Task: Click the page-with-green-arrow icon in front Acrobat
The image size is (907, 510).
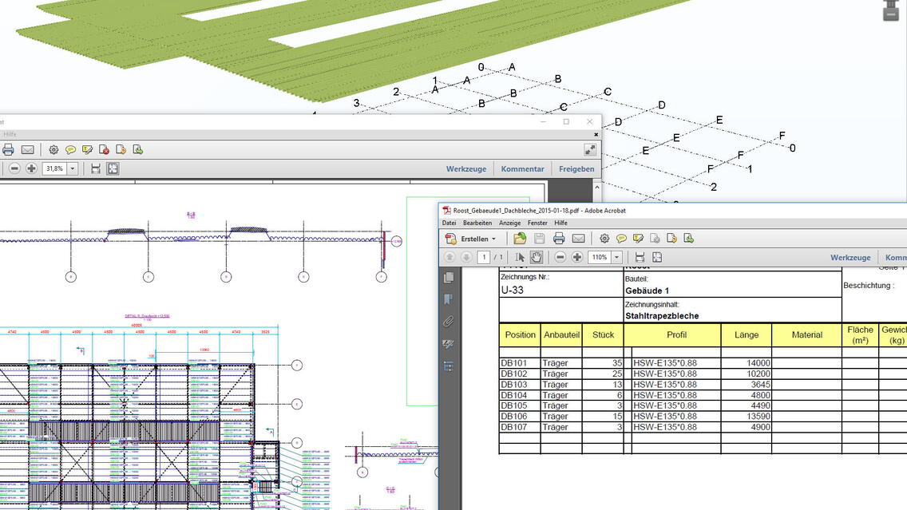Action: point(688,238)
